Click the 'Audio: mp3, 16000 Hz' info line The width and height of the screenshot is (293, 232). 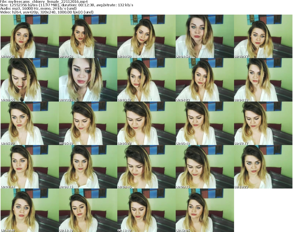(38, 9)
